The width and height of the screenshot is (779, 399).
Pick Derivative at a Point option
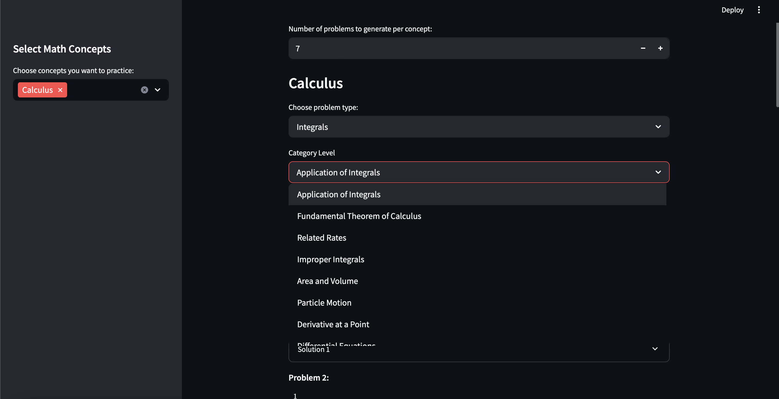click(333, 324)
